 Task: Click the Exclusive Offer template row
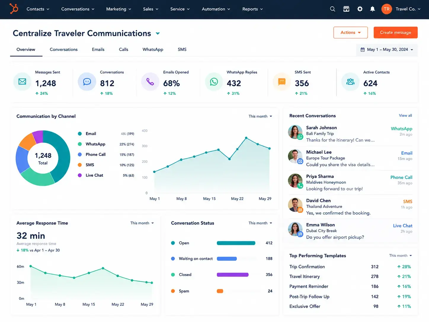pyautogui.click(x=350, y=306)
